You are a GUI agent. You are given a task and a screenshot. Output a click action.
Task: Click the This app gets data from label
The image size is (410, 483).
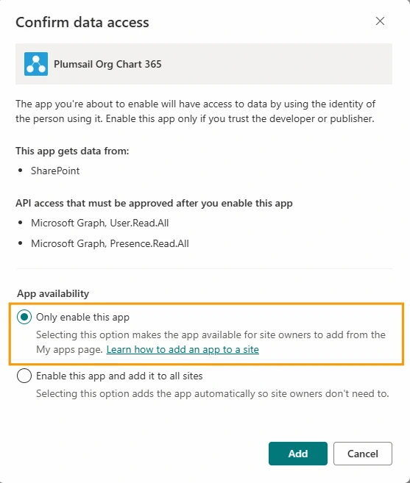[x=72, y=151]
